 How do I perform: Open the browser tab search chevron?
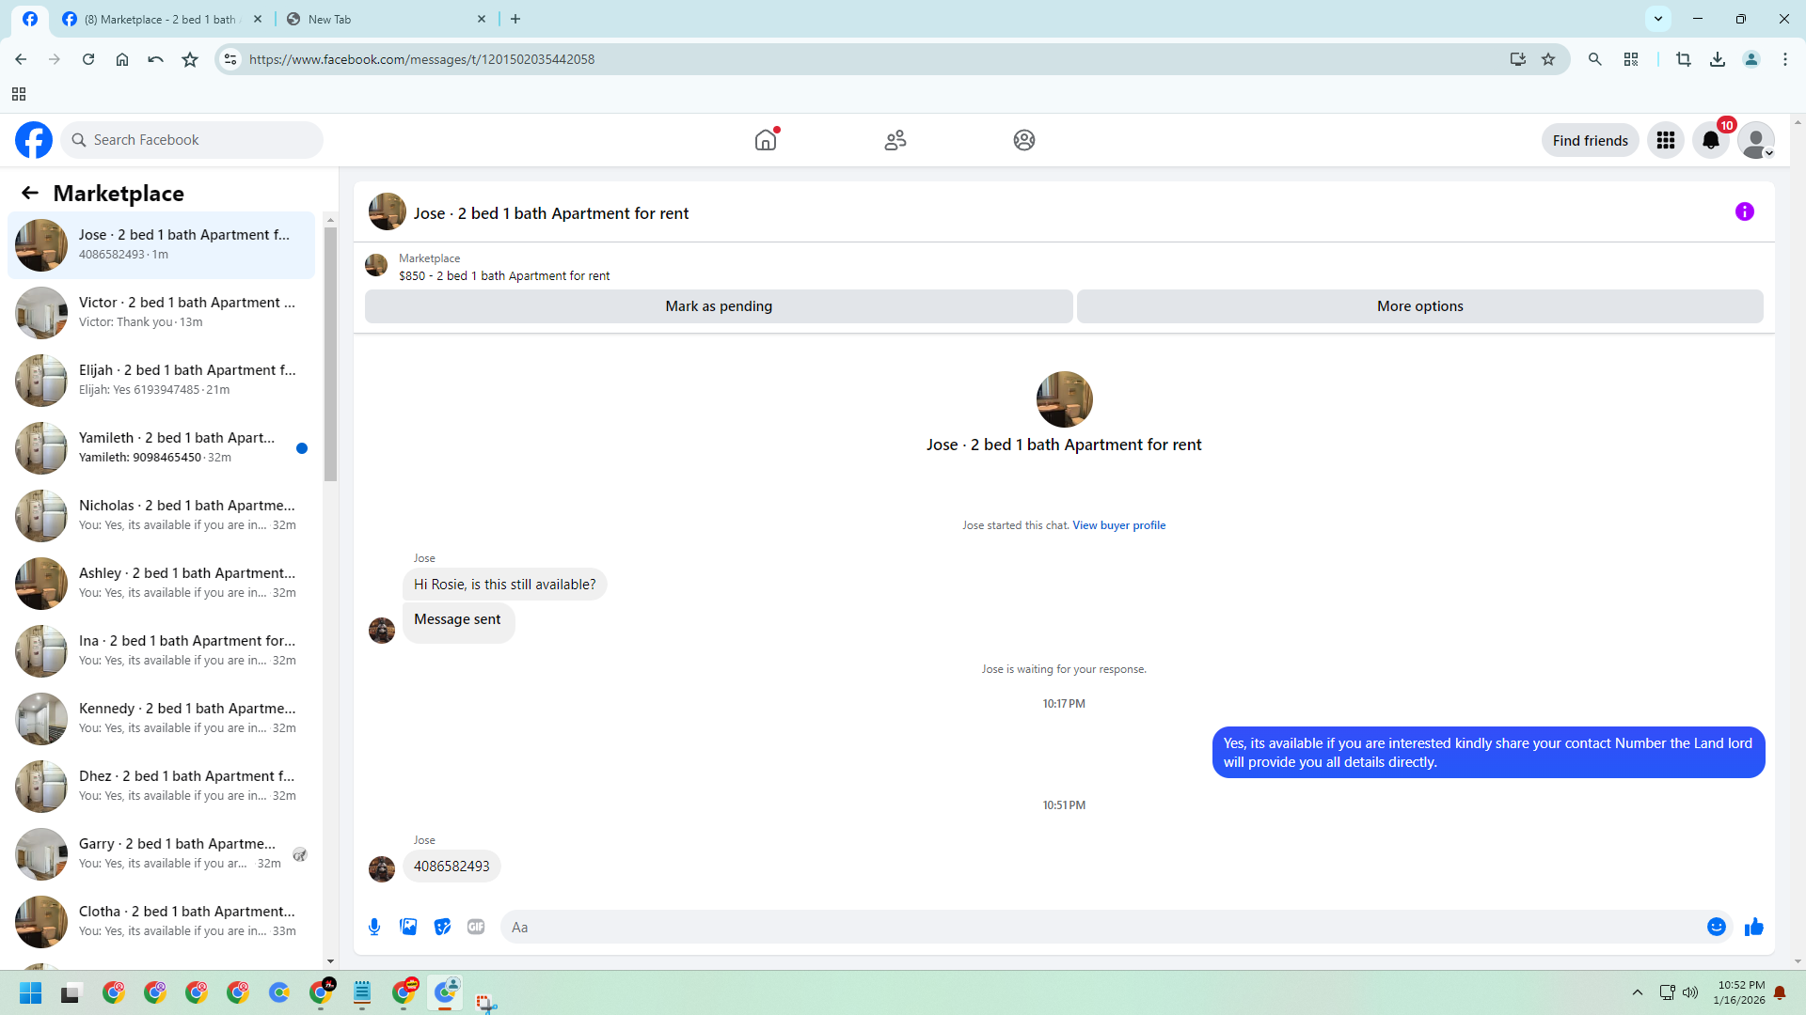point(1657,19)
